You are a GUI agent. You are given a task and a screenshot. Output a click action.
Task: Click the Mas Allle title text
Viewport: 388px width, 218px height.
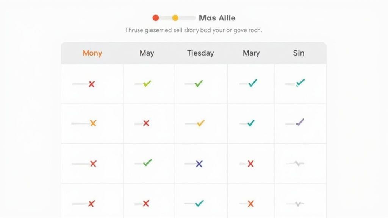click(217, 18)
